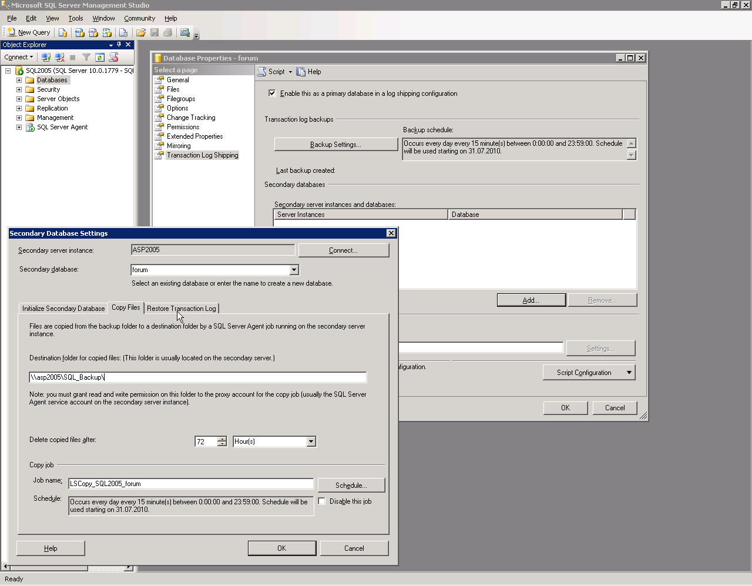This screenshot has width=752, height=586.
Task: Expand the Replication folder
Action: (19, 108)
